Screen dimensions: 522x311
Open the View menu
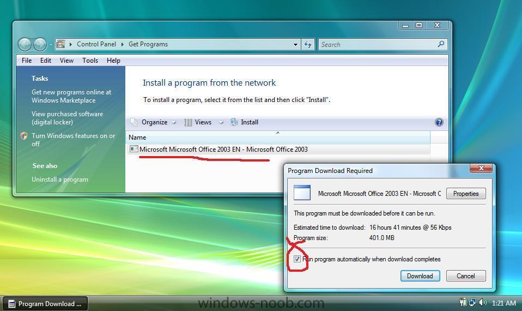[66, 61]
